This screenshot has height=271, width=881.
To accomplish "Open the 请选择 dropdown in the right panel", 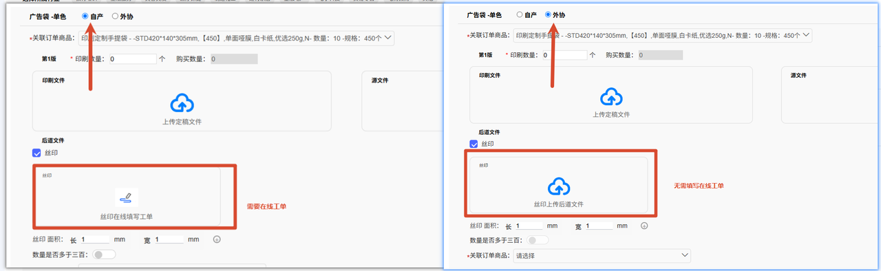I will [x=602, y=256].
